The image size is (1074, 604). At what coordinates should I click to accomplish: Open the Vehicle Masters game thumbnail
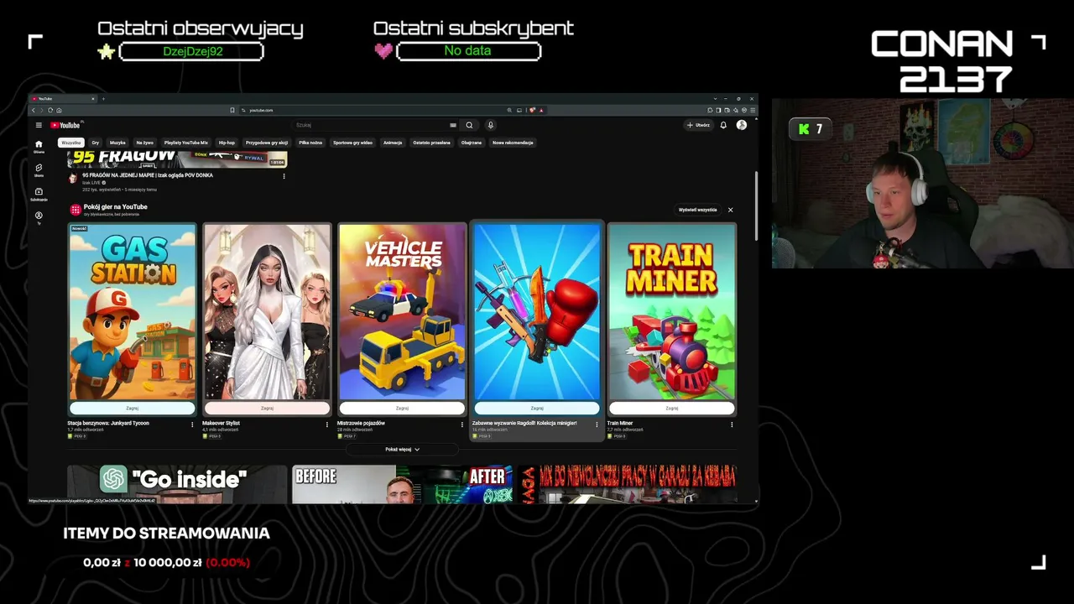(402, 312)
